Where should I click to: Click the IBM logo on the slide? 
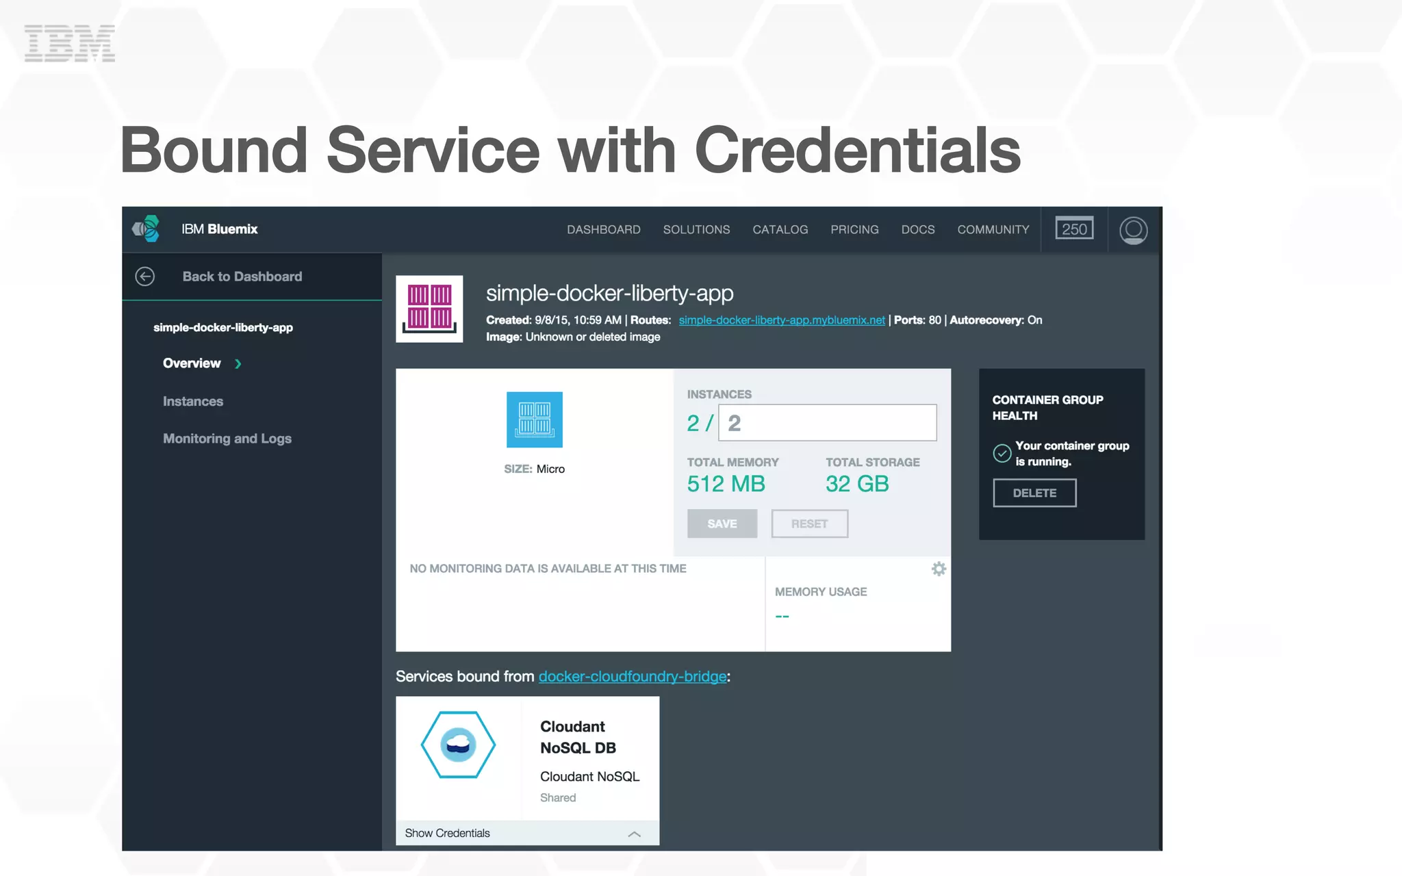[x=70, y=44]
